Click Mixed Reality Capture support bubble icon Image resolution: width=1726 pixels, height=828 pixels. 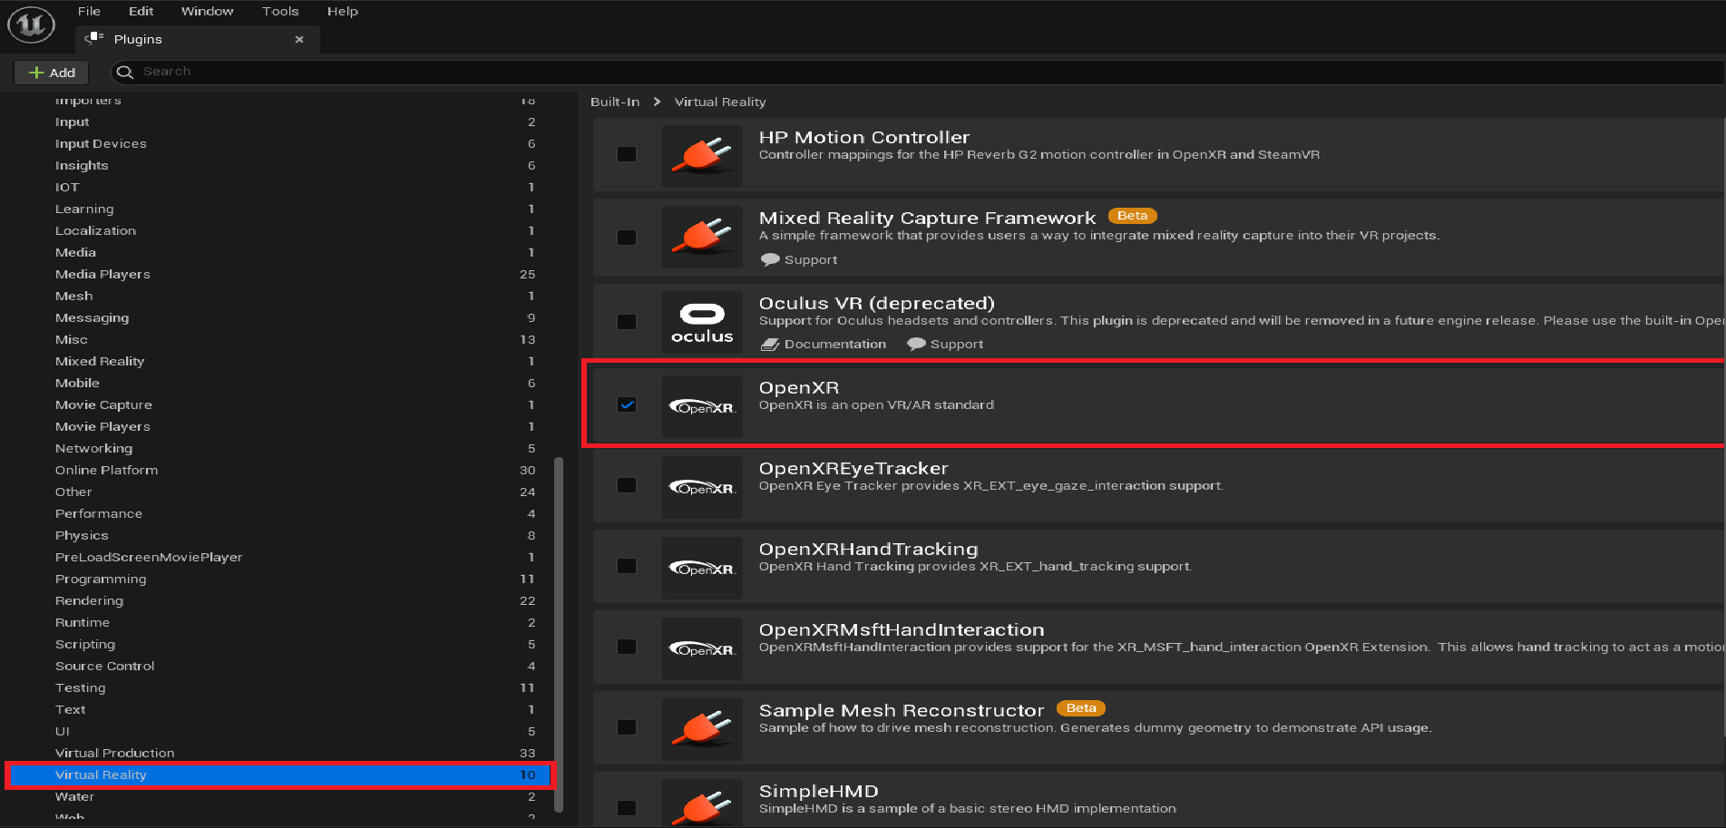(770, 259)
